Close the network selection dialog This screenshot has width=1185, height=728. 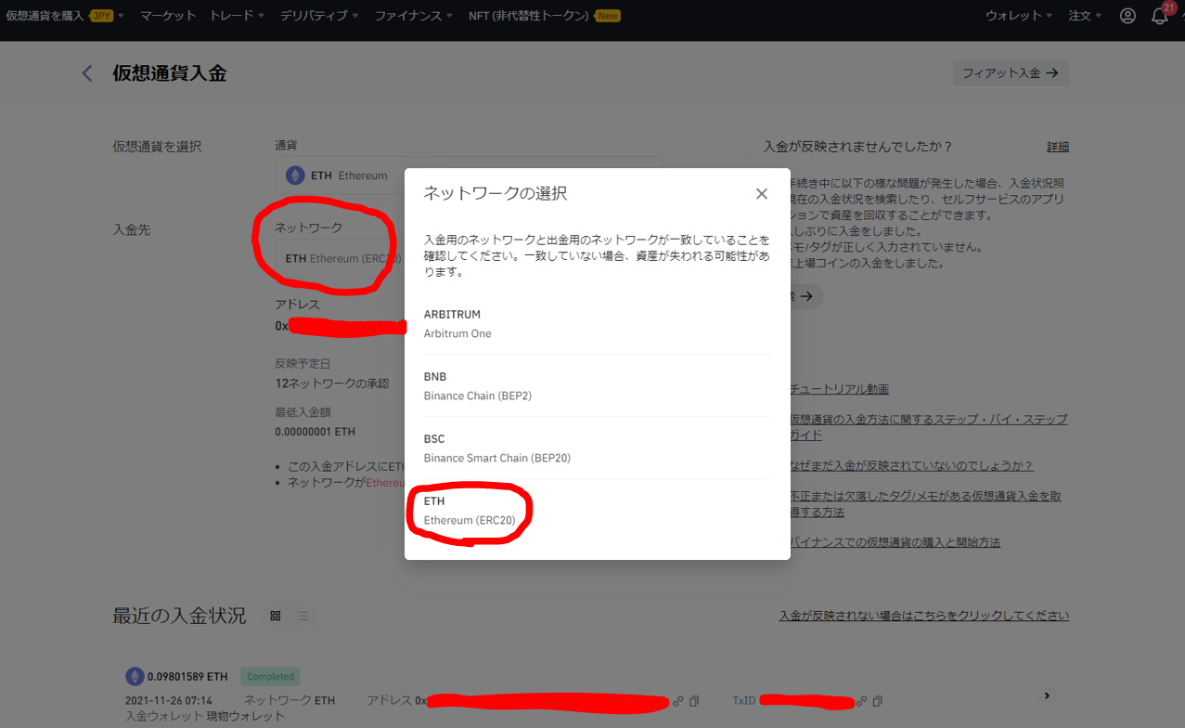pos(761,193)
